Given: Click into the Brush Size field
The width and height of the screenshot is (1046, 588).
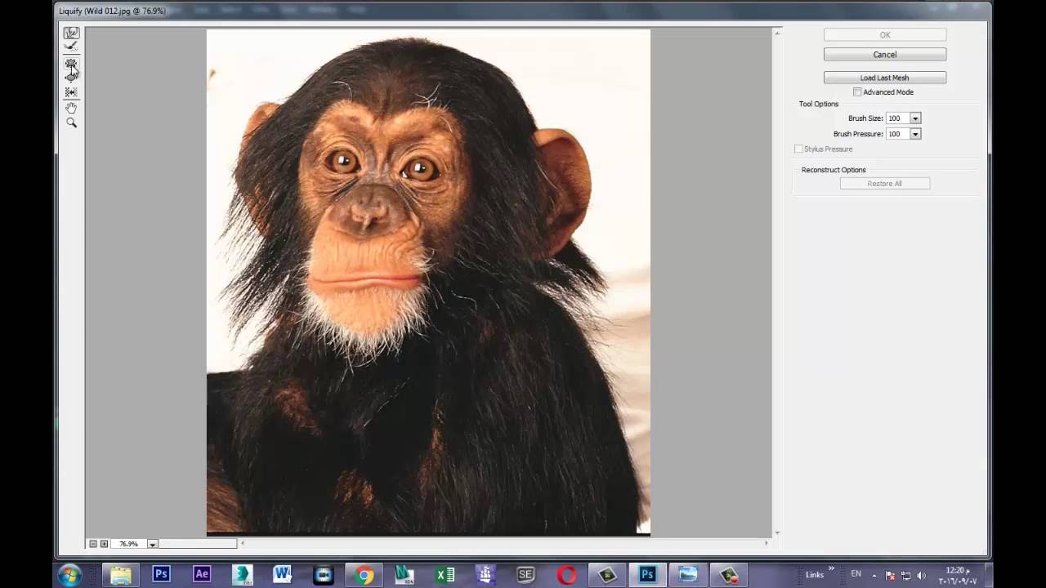Looking at the screenshot, I should pyautogui.click(x=897, y=118).
